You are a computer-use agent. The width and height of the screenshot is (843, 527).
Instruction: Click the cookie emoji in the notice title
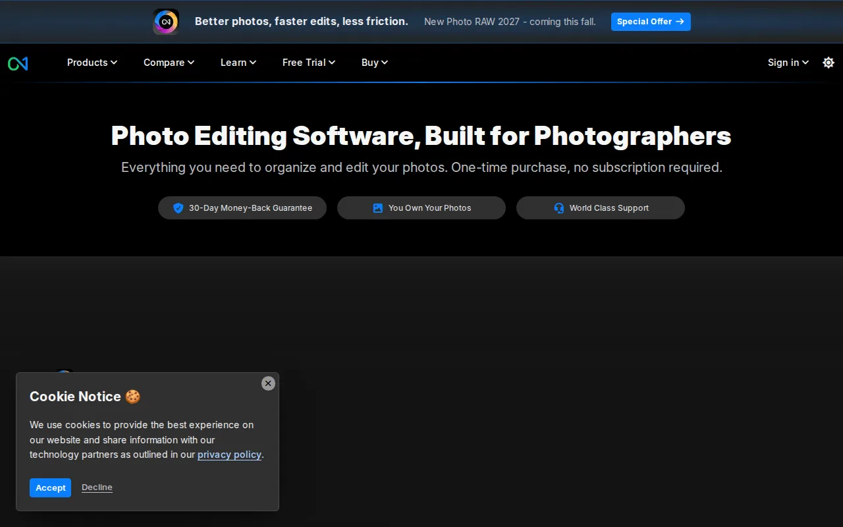click(x=132, y=397)
